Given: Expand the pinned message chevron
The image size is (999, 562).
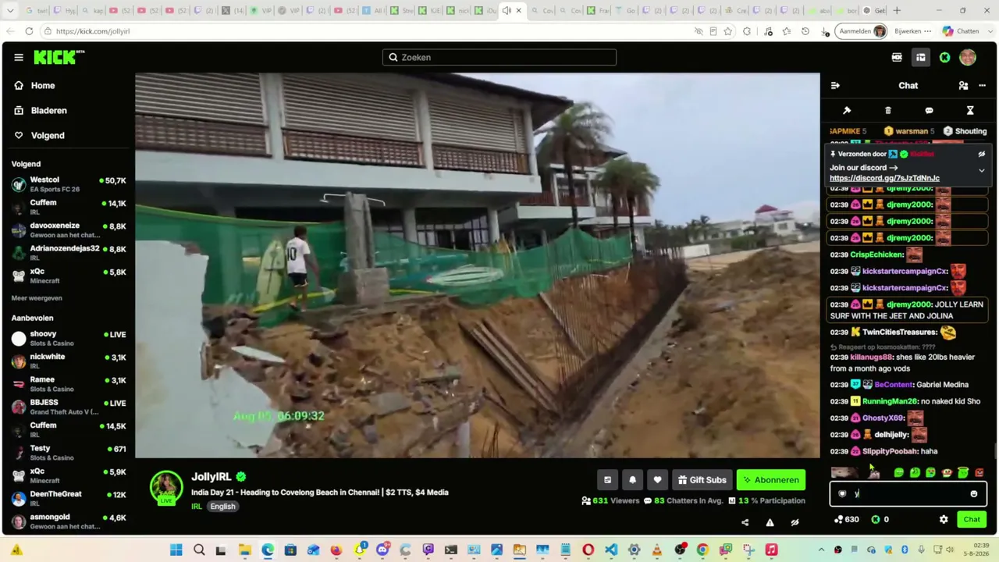Looking at the screenshot, I should pyautogui.click(x=982, y=170).
